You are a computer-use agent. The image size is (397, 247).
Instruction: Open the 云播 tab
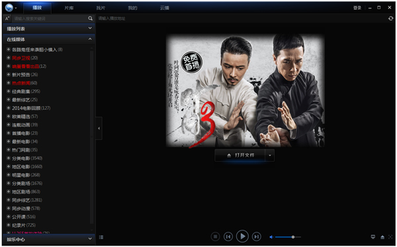(164, 8)
